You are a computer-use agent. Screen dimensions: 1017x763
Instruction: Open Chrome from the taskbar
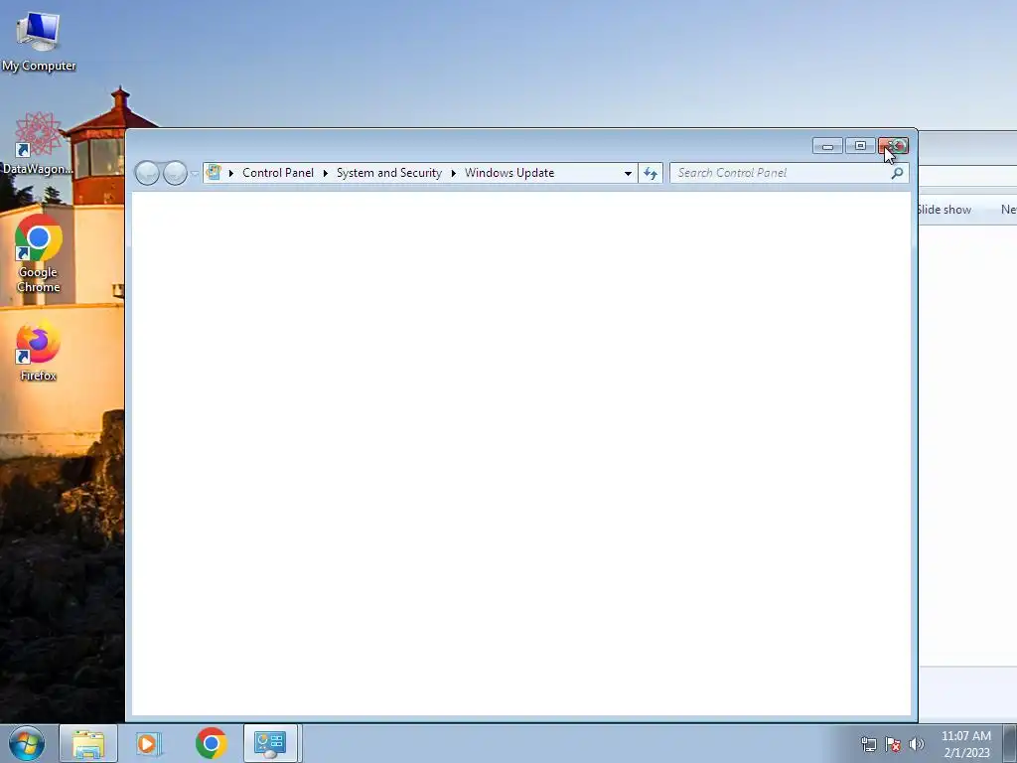click(x=211, y=743)
